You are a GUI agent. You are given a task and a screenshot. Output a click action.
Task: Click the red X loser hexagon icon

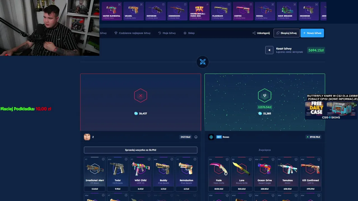point(140,95)
